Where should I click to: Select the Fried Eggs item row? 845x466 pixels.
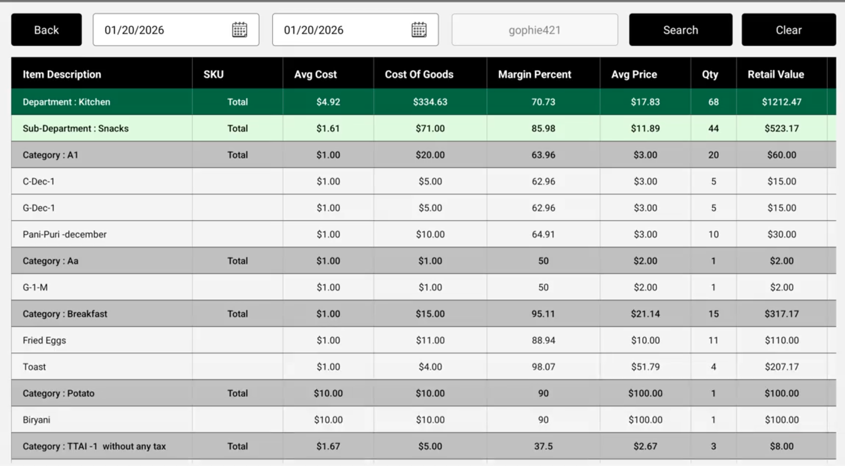(44, 340)
